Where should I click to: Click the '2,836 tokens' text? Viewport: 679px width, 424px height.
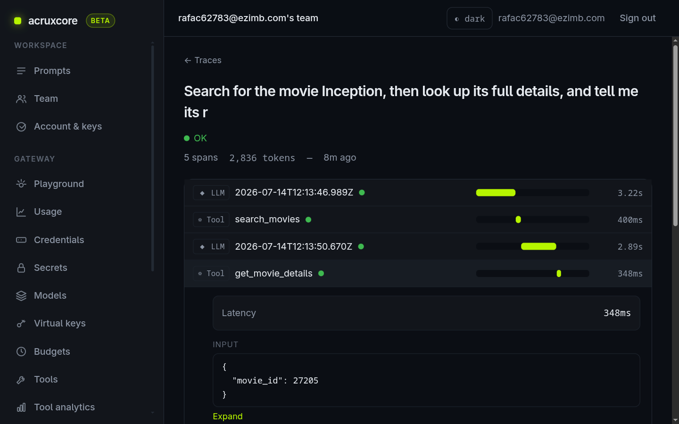[262, 158]
